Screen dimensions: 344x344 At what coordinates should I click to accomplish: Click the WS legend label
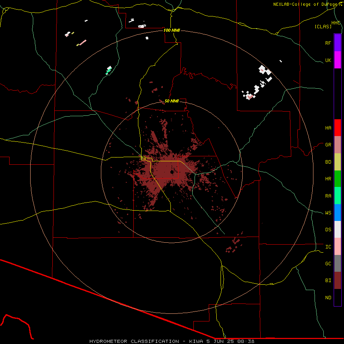[x=328, y=213]
